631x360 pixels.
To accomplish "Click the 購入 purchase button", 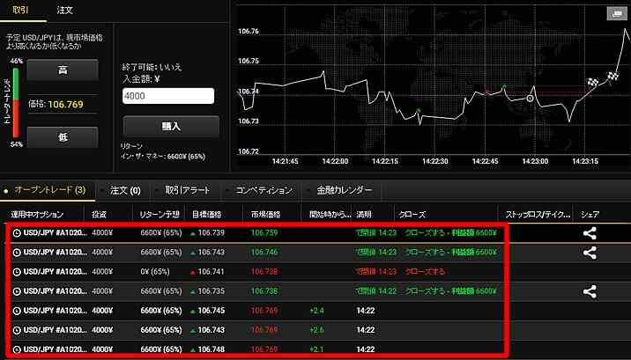I will [171, 126].
